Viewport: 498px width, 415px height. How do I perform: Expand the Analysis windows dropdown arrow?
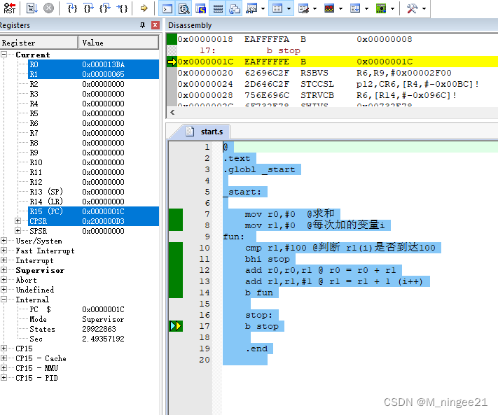point(341,8)
